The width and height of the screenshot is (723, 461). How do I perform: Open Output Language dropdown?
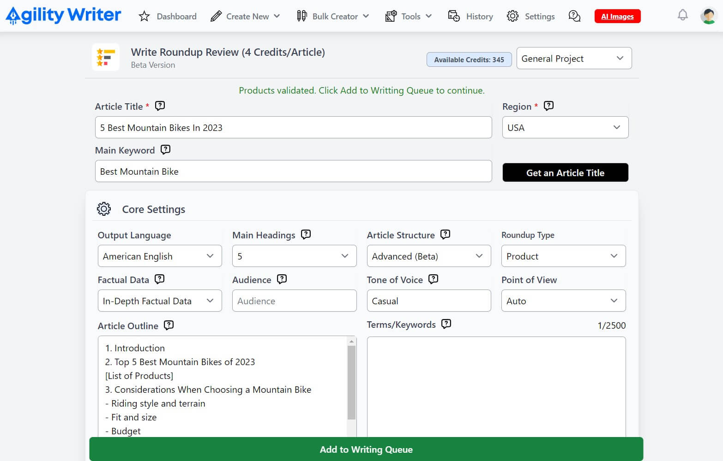click(159, 256)
